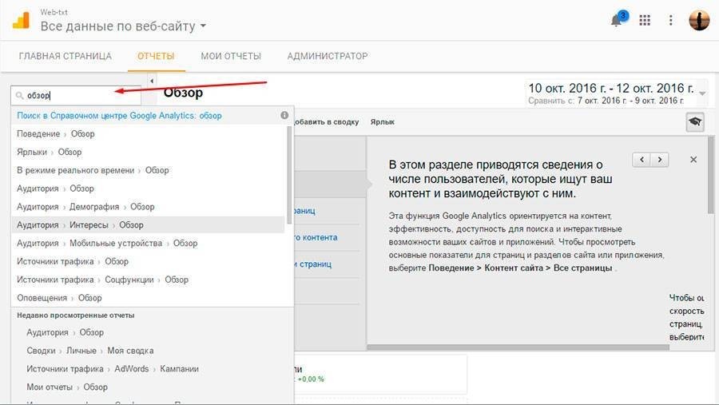
Task: Select 'Аудитория › Интересы › Обзор'
Action: [x=148, y=224]
